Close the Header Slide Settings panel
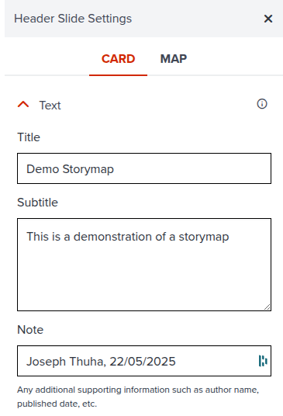 point(268,19)
